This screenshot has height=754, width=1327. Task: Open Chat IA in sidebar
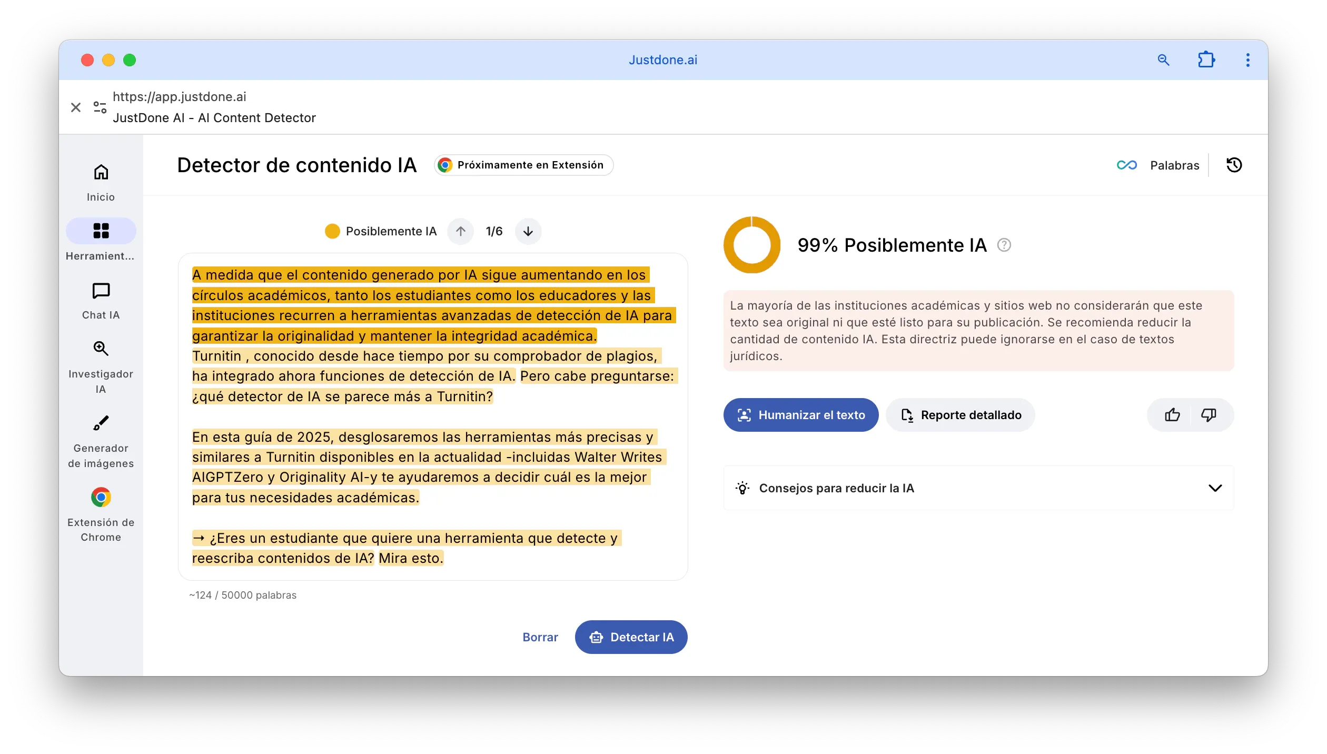pos(101,291)
